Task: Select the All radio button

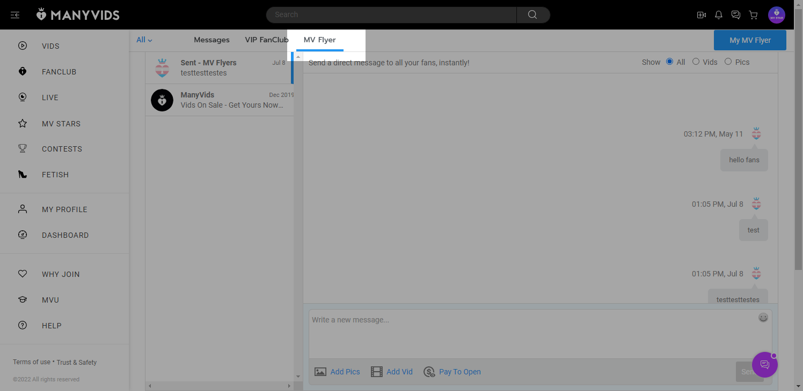Action: pos(669,62)
